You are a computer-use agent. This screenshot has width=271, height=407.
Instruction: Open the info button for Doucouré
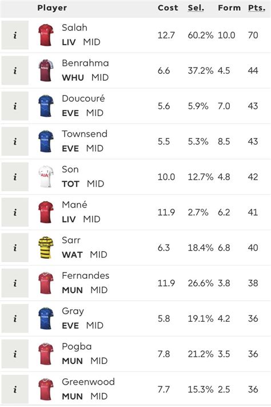(x=15, y=106)
